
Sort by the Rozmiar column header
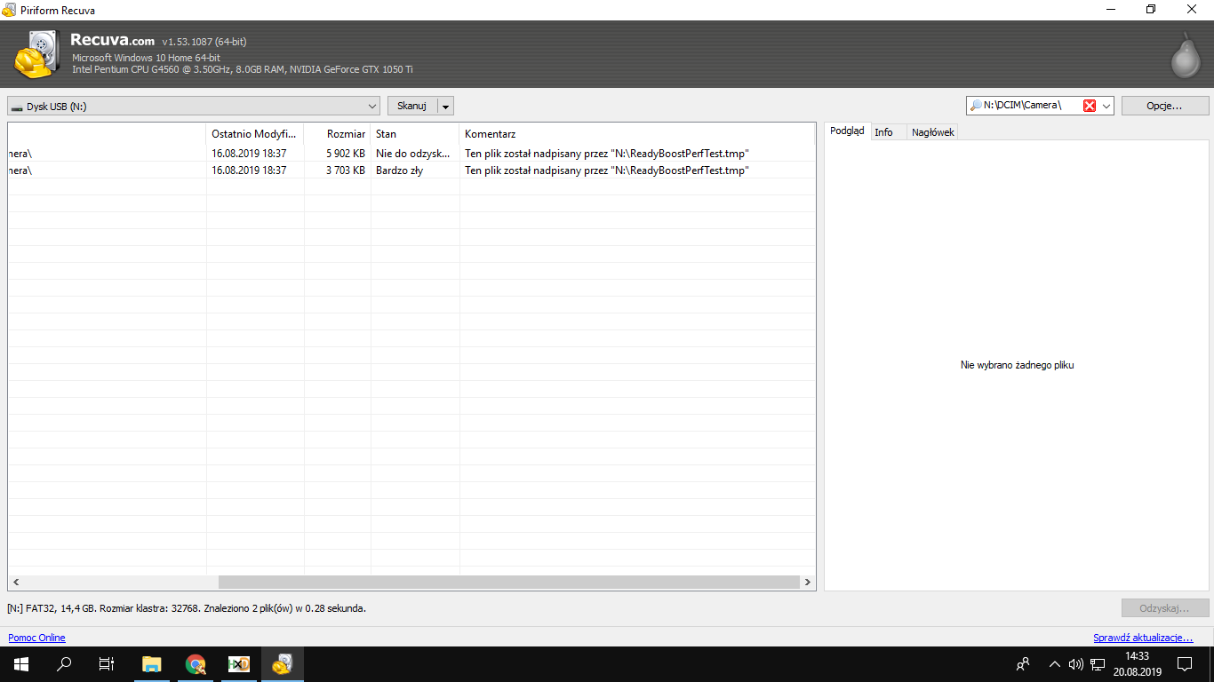(x=338, y=134)
